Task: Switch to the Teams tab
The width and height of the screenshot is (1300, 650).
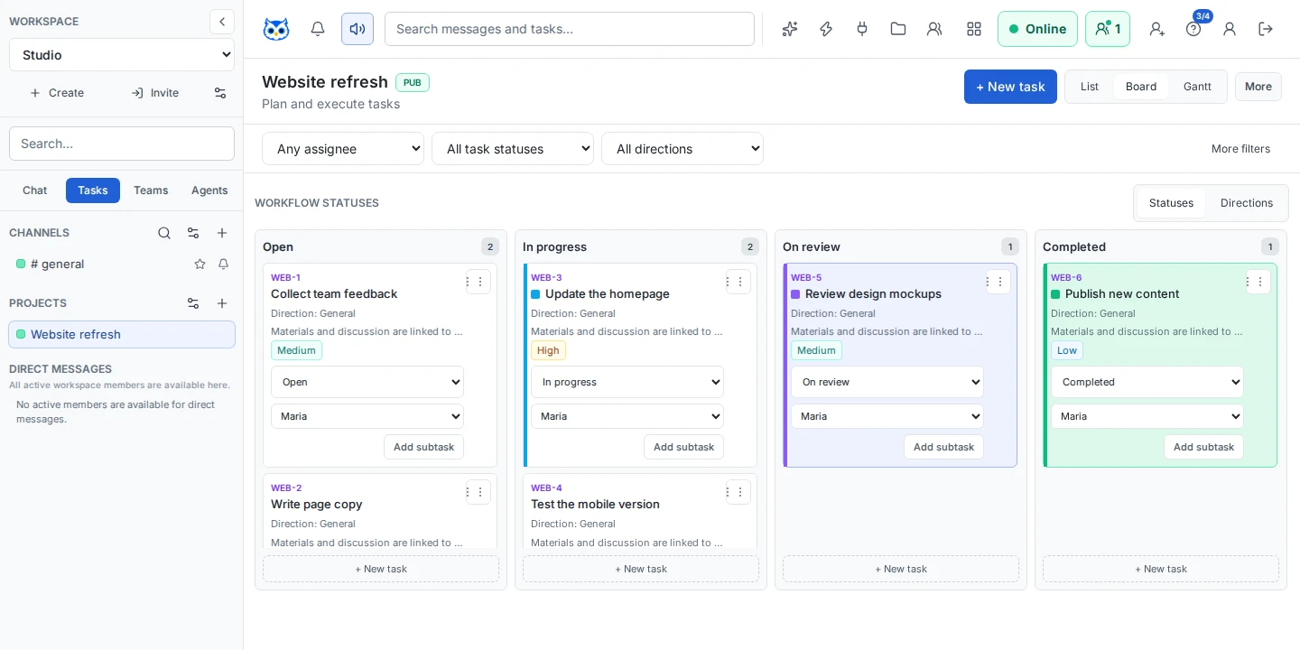Action: click(151, 190)
